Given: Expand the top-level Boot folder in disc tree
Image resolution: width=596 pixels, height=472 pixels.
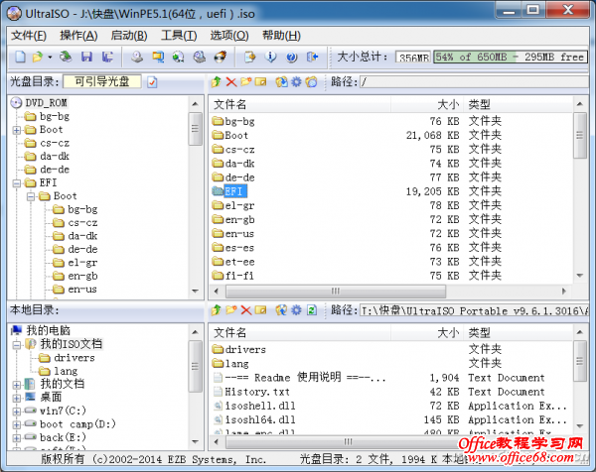Looking at the screenshot, I should click(x=16, y=130).
